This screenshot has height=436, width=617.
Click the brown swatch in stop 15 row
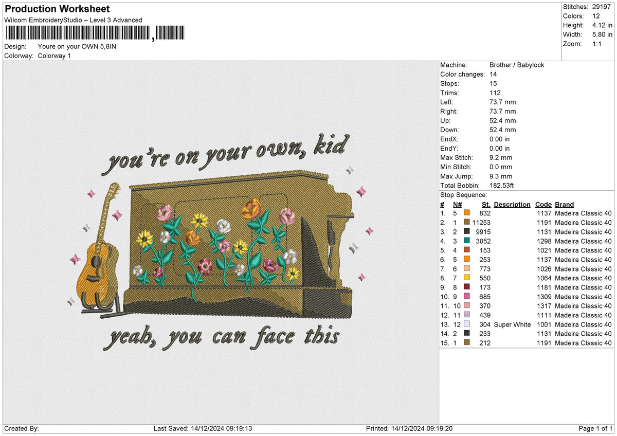point(467,342)
